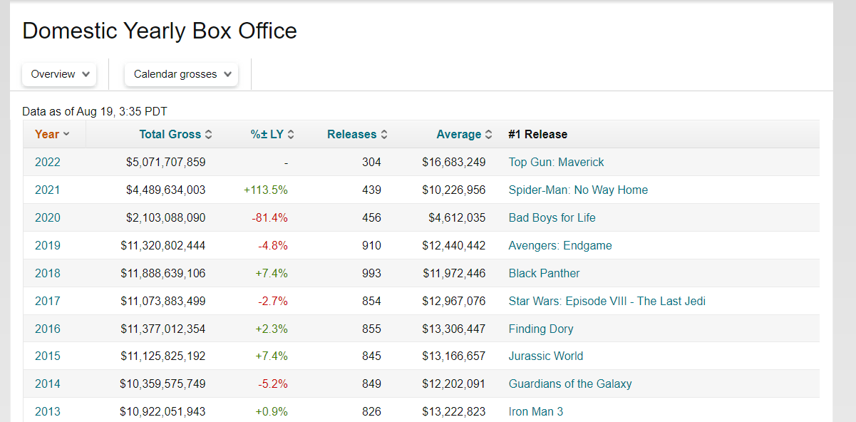
Task: Open the 2018 year link
Action: (48, 273)
